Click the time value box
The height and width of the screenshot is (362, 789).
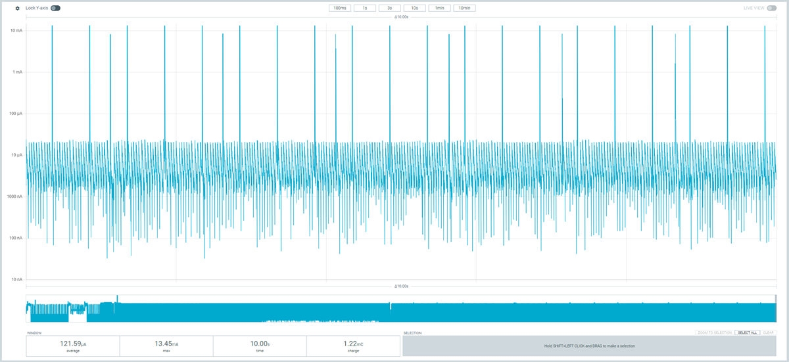[260, 346]
